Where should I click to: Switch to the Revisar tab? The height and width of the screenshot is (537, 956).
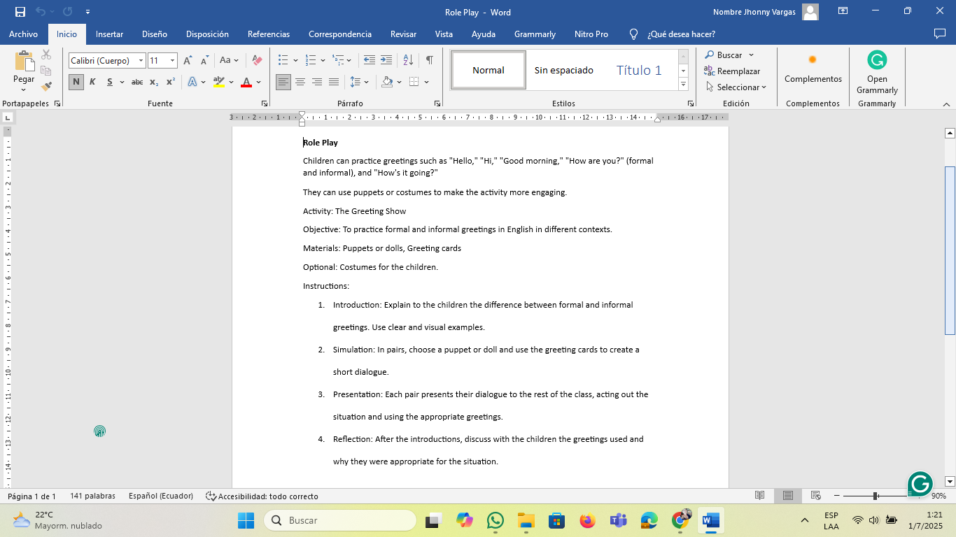403,34
